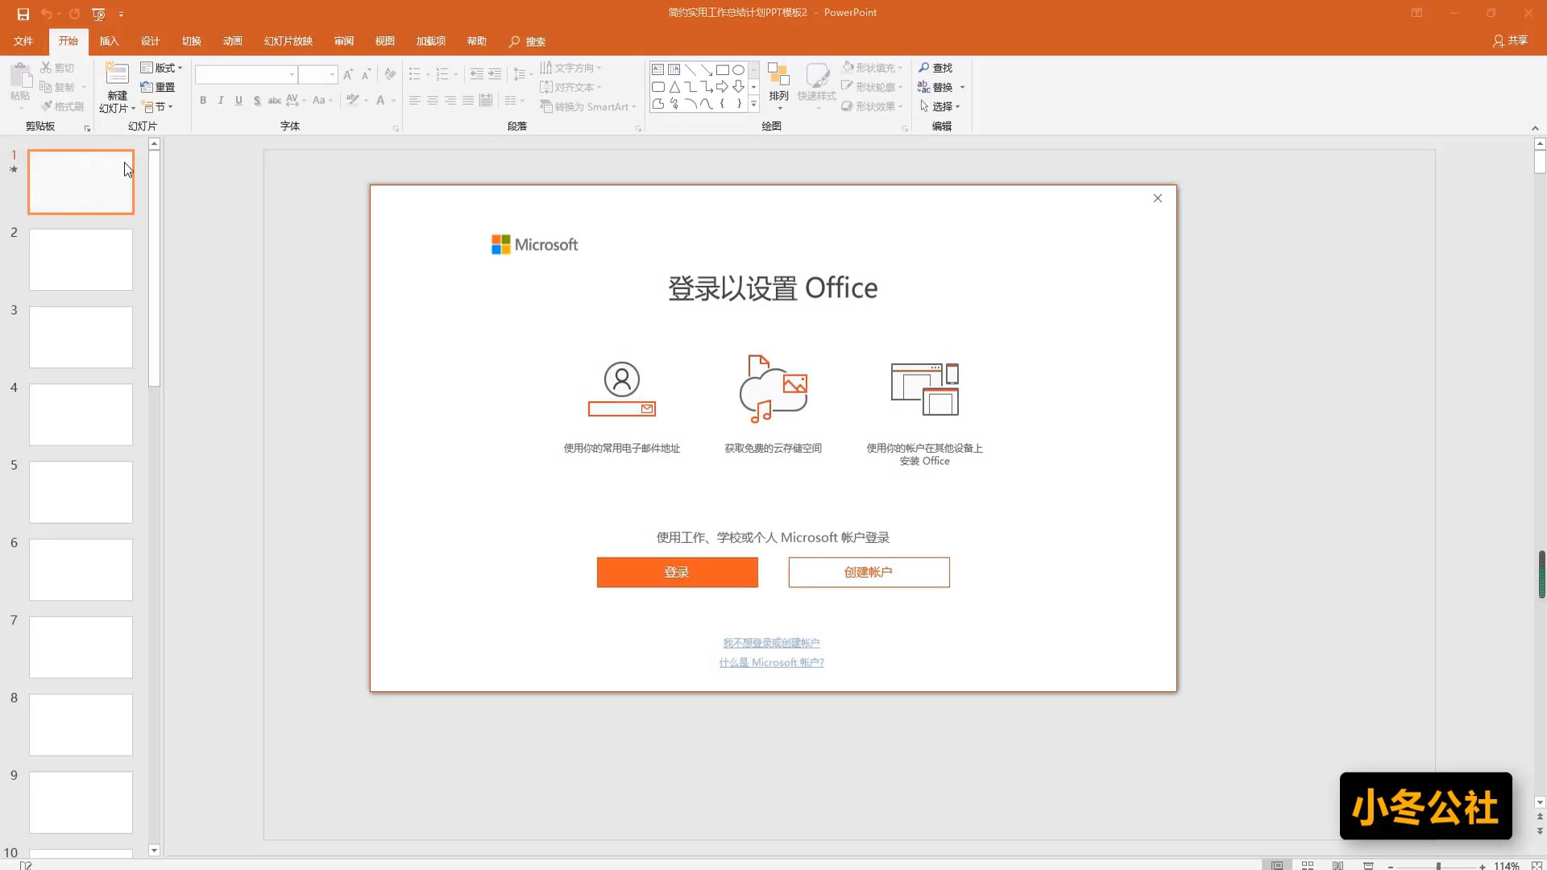
Task: Toggle Bold formatting button
Action: pyautogui.click(x=203, y=100)
